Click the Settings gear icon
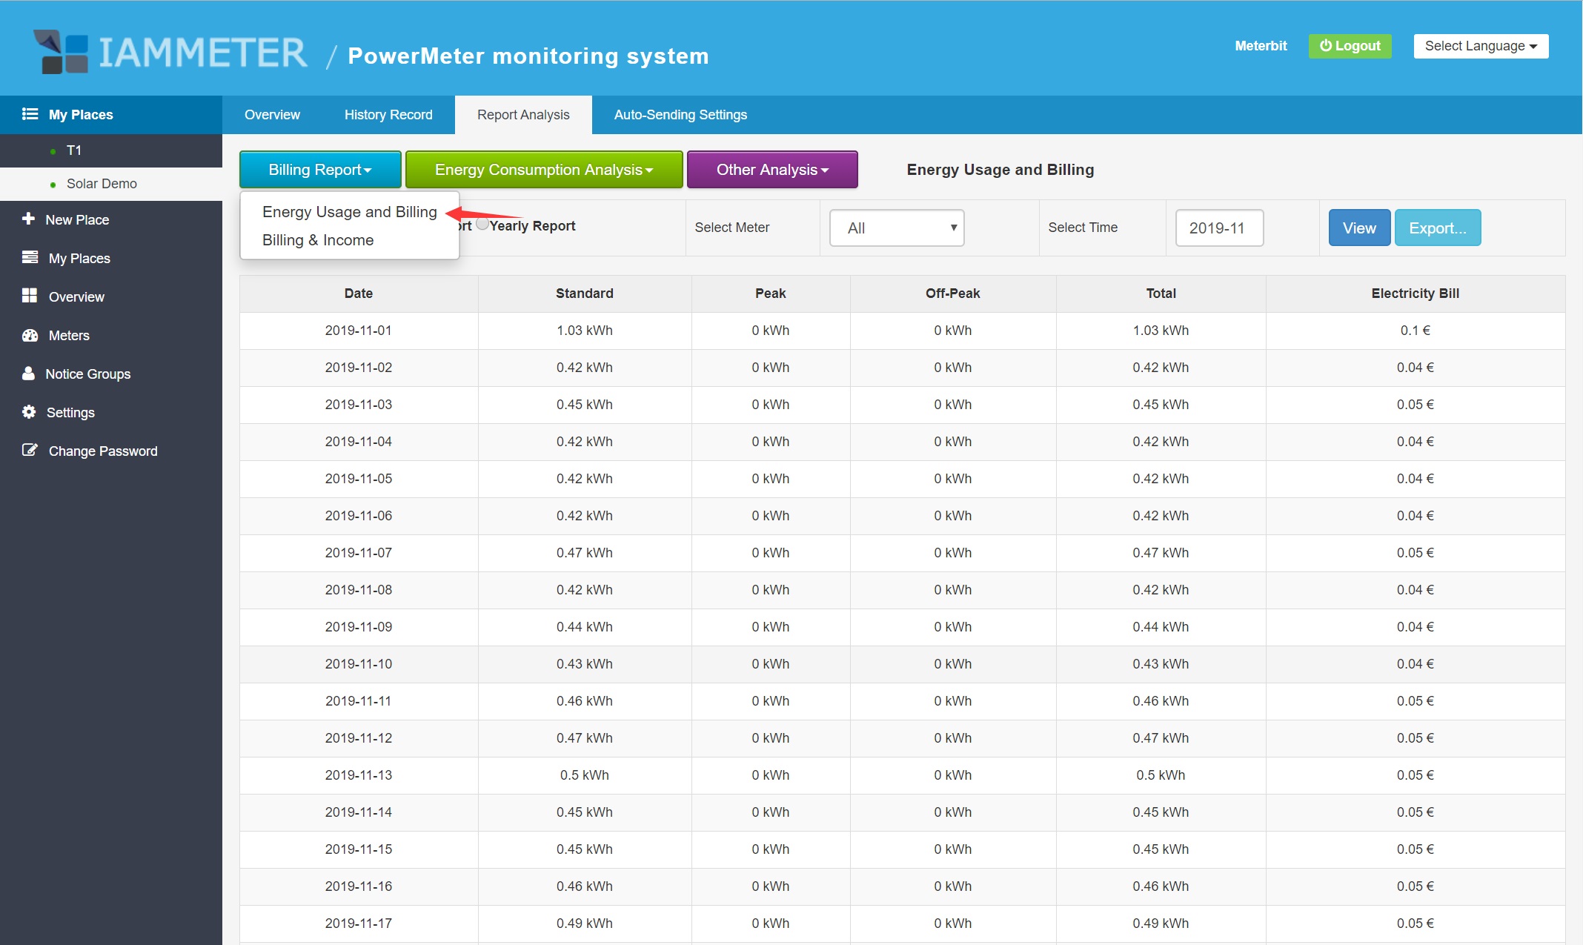This screenshot has height=945, width=1583. [29, 412]
